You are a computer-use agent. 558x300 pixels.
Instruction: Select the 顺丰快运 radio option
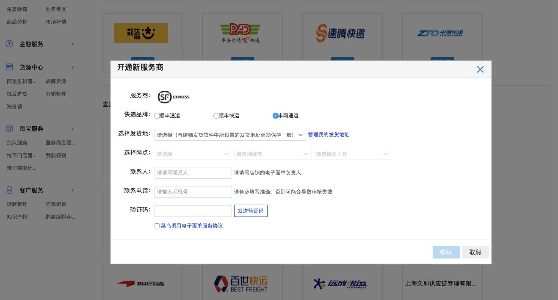tap(216, 116)
